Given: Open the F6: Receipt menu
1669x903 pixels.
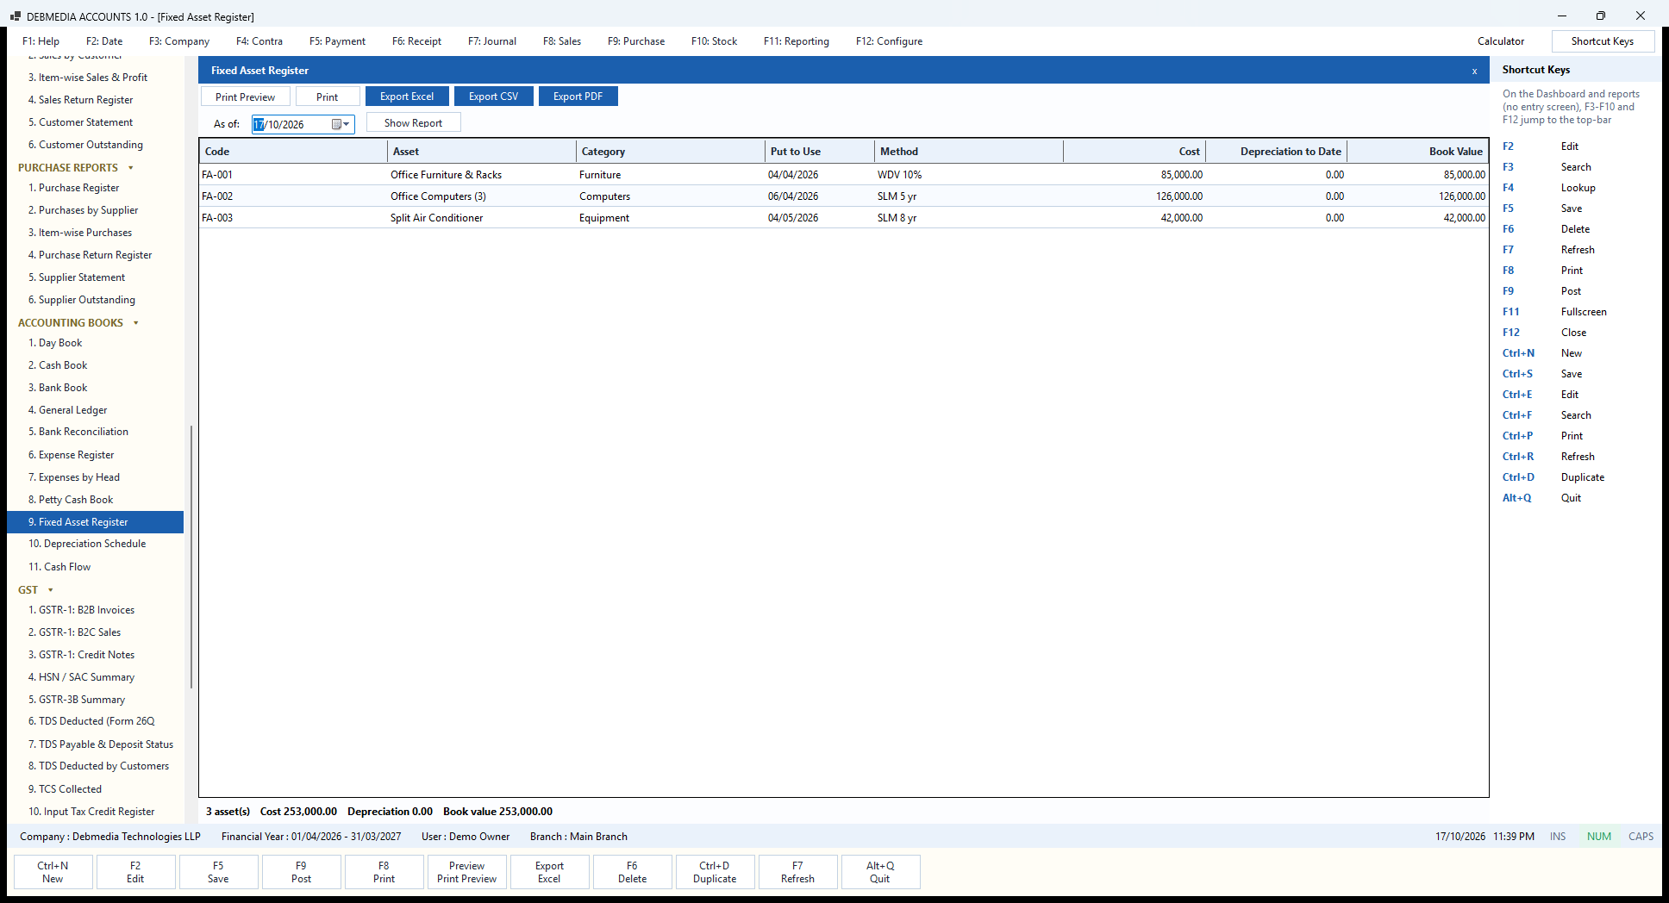Looking at the screenshot, I should (x=416, y=41).
